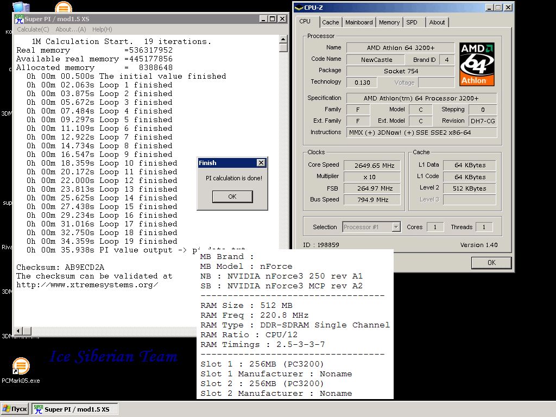Click the Technology 0.130 field
The height and width of the screenshot is (417, 556).
[x=362, y=83]
